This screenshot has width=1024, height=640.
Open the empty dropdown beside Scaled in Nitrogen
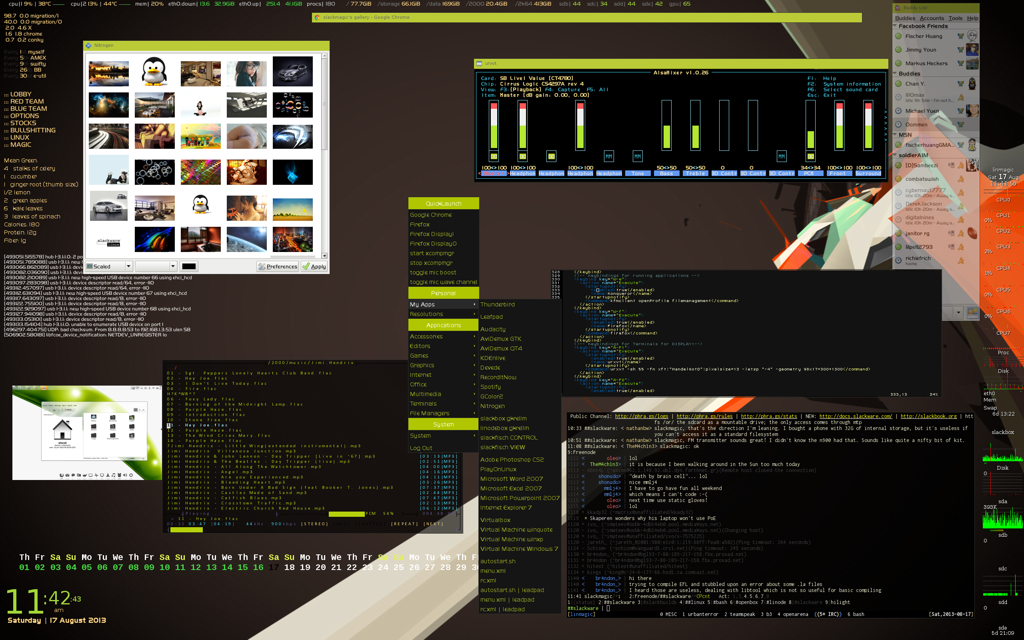coord(156,266)
